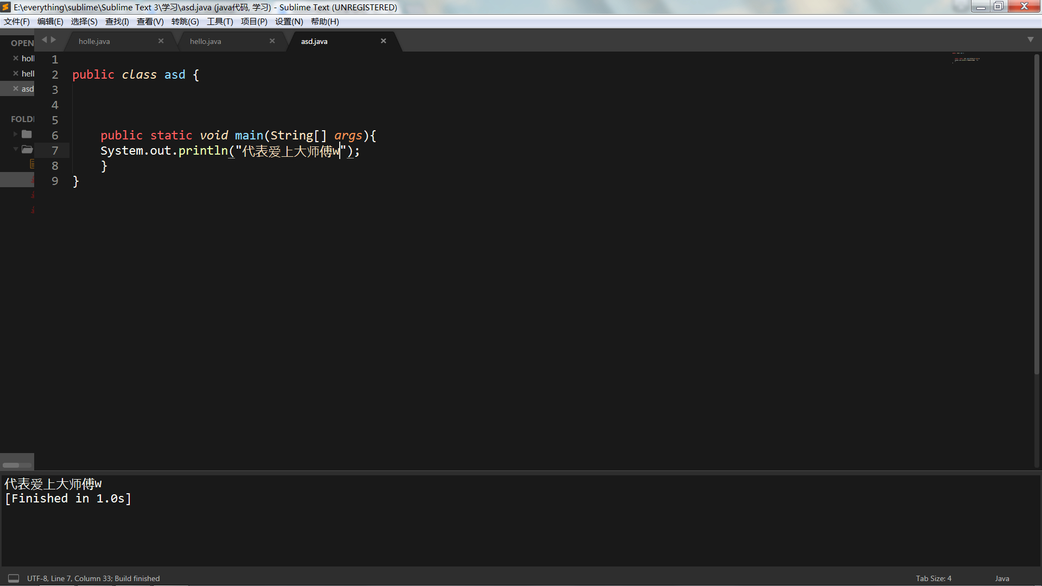Close holl file in open files list
The width and height of the screenshot is (1042, 586).
(x=16, y=58)
